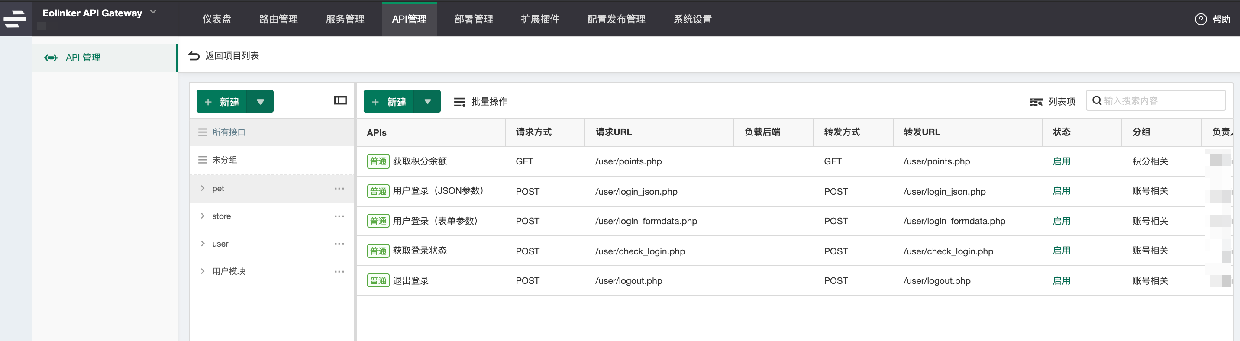Open the help question mark icon

click(1201, 19)
